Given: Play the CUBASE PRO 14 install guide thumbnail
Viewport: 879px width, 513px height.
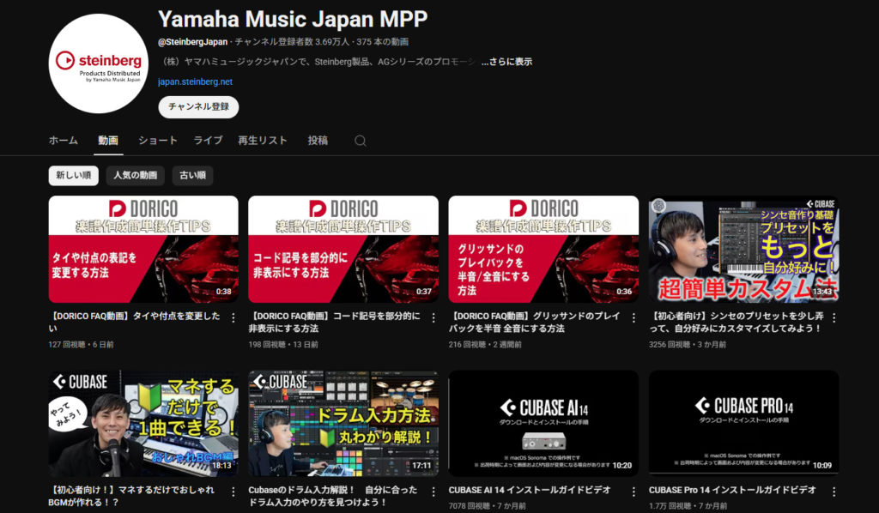Looking at the screenshot, I should 743,422.
